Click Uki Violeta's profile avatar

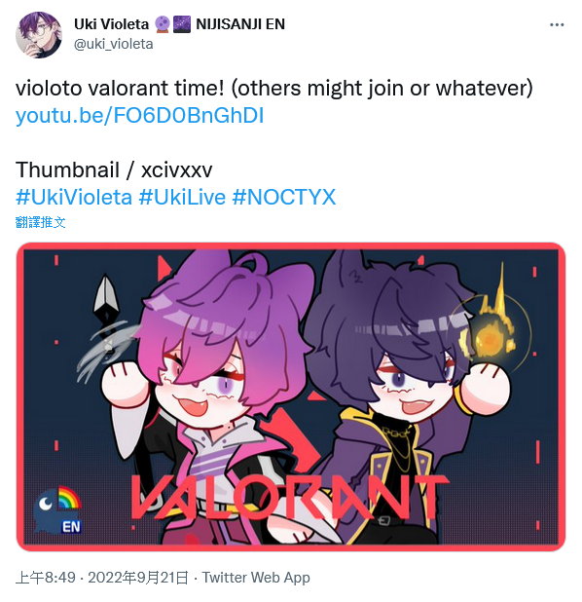pyautogui.click(x=38, y=34)
